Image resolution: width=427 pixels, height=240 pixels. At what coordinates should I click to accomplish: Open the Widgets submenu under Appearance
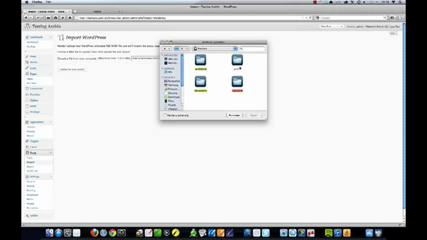click(31, 131)
